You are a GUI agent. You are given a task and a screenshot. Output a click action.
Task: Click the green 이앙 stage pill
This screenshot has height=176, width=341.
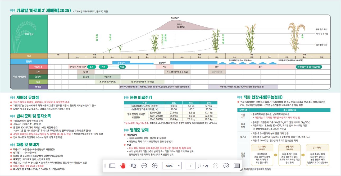click(x=122, y=67)
